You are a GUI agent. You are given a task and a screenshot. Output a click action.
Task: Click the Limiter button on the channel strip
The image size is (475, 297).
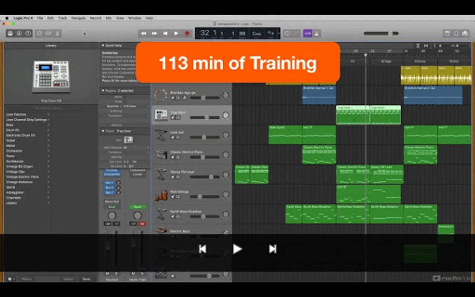[138, 174]
